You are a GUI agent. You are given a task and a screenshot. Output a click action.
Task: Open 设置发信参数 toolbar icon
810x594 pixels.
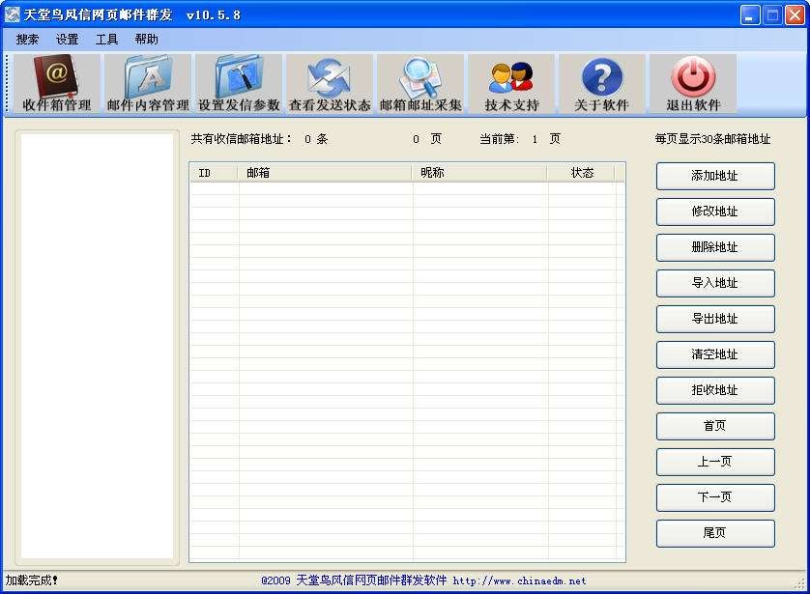239,84
